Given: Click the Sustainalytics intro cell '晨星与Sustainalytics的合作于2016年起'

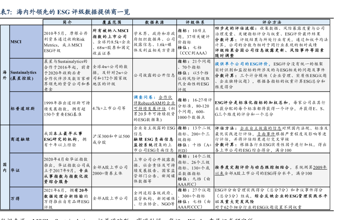Looking at the screenshot, I should (x=67, y=75).
